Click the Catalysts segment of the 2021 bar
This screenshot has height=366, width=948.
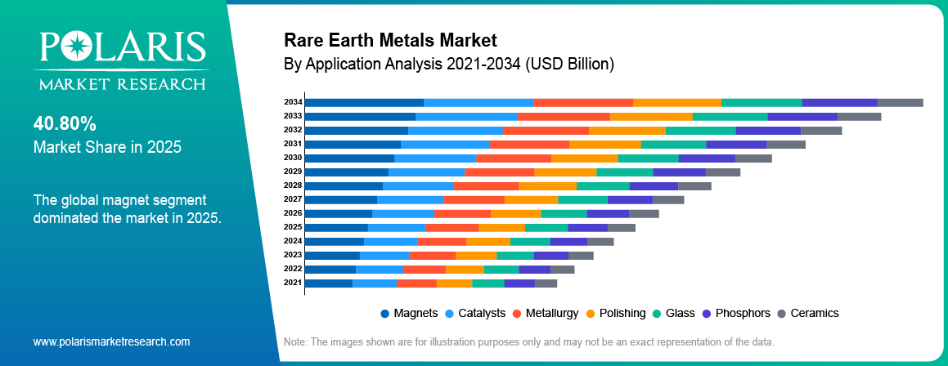pyautogui.click(x=375, y=283)
